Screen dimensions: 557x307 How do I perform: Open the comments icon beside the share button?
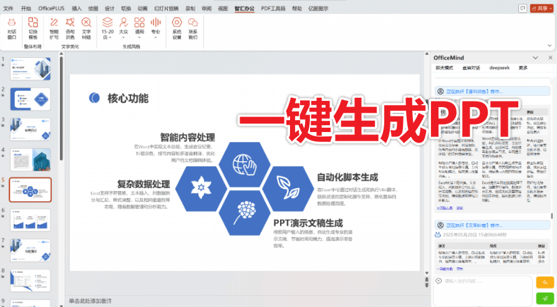522,9
